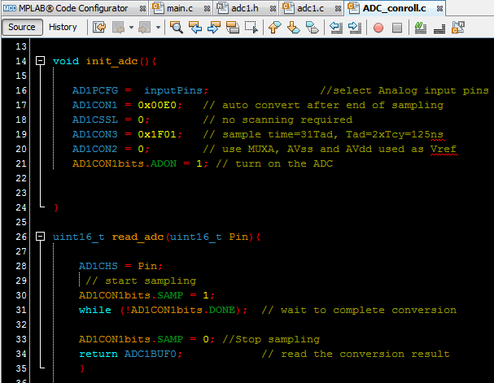494x383 pixels.
Task: Go to Previous Bookmark icon
Action: [x=275, y=28]
